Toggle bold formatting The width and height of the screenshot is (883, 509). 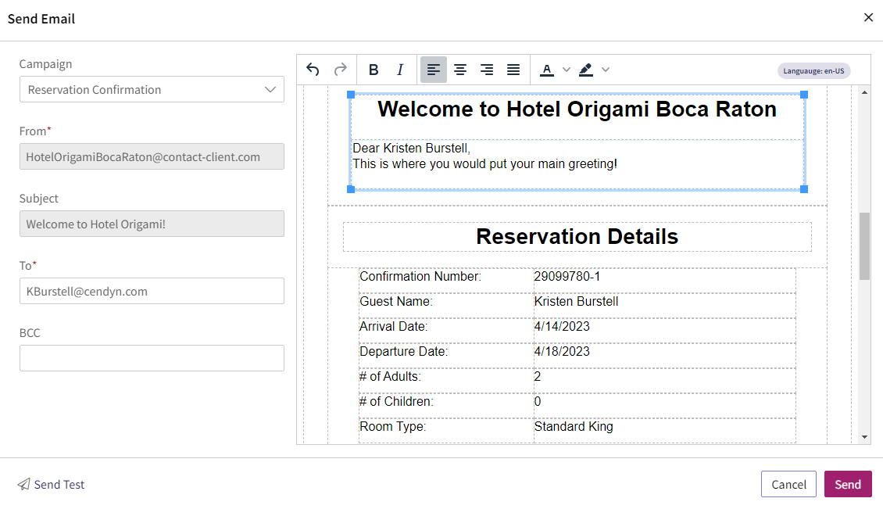point(374,70)
